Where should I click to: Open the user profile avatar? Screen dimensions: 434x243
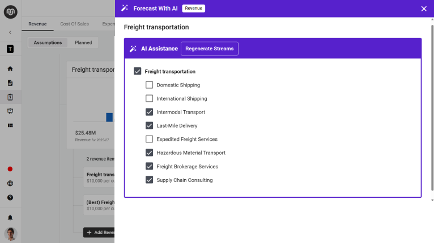[10, 233]
